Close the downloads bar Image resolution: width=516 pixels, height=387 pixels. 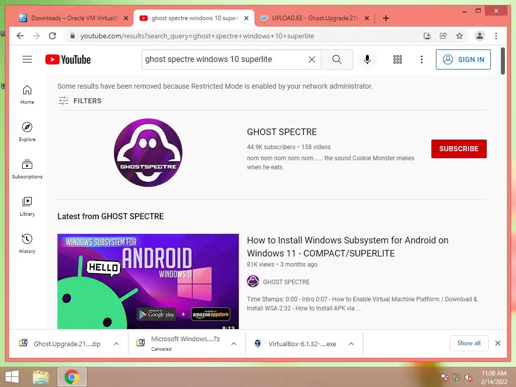point(497,343)
